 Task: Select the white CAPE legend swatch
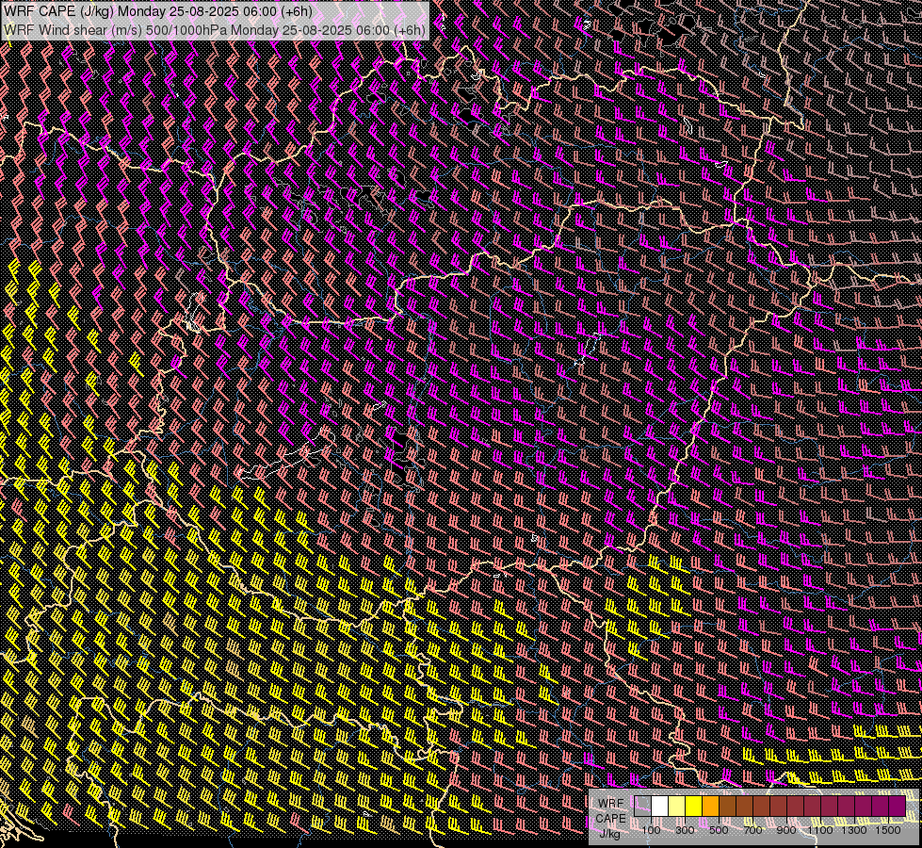[x=660, y=807]
